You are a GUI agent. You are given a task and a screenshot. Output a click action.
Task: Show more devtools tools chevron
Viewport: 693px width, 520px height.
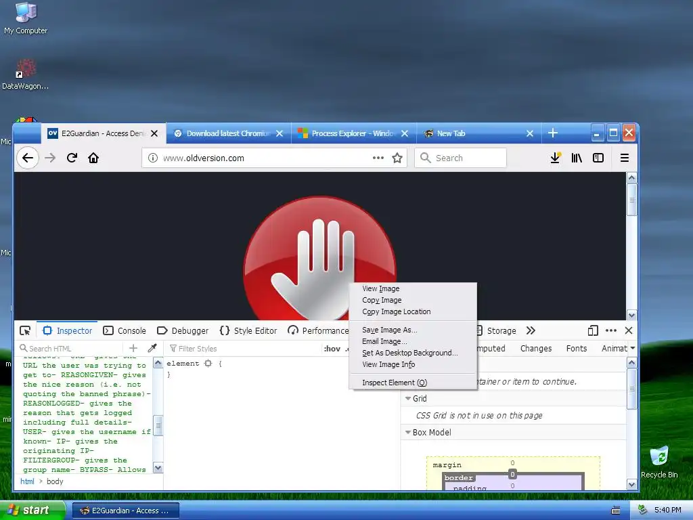tap(531, 330)
